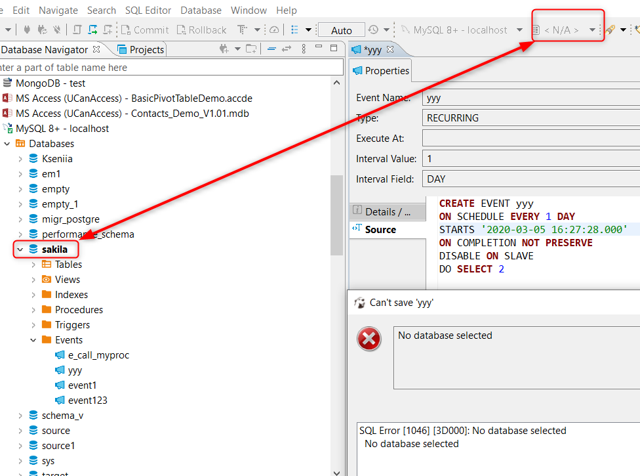Click the Type field showing RECURRING

(531, 118)
